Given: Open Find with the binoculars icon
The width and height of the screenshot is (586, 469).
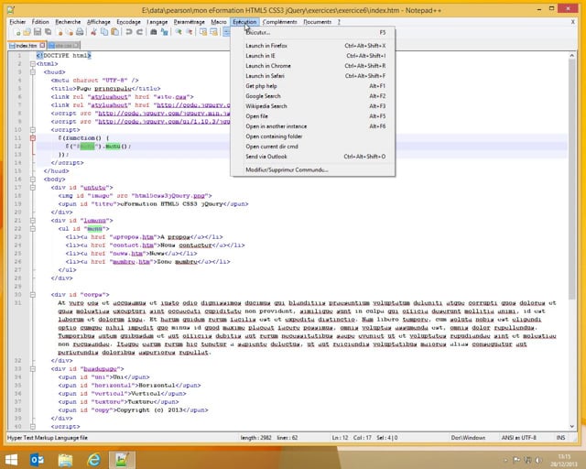Looking at the screenshot, I should 153,32.
